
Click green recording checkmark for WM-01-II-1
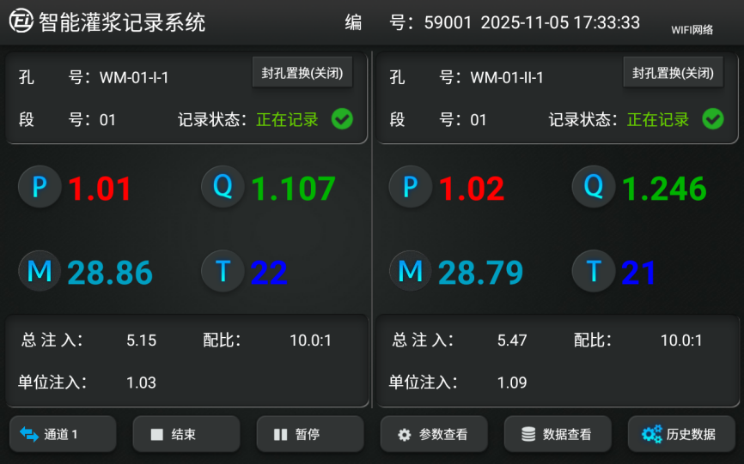point(712,119)
